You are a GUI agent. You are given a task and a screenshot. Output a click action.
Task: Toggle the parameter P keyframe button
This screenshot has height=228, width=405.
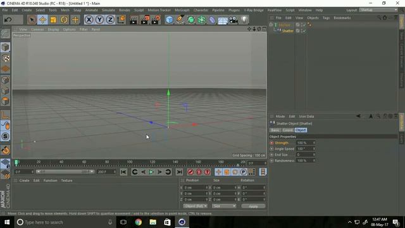243,172
